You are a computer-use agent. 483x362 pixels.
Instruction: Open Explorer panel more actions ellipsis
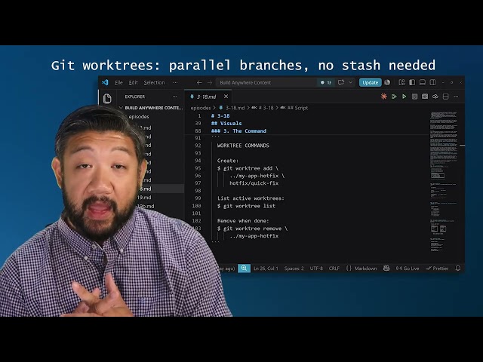point(175,97)
